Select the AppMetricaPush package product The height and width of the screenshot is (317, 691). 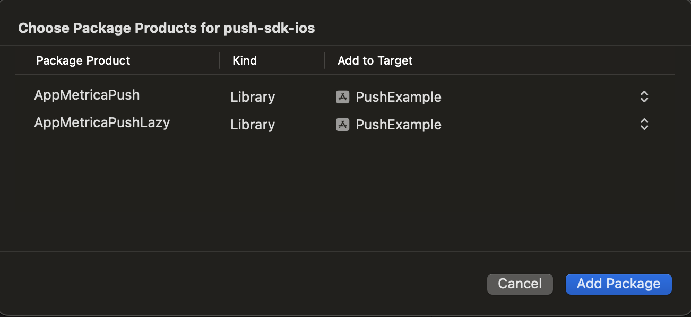click(x=87, y=95)
